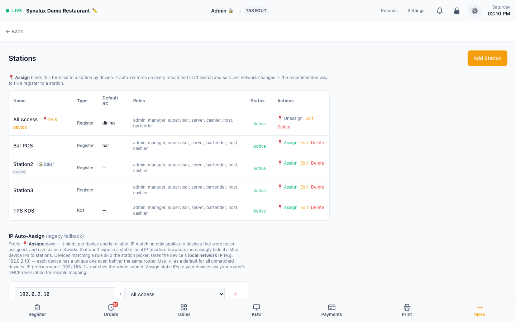
Task: Click the TAKEOUT mode badge
Action: coord(256,11)
